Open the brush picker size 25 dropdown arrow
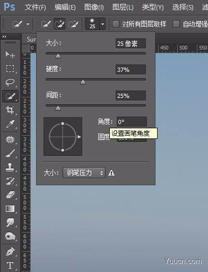The height and width of the screenshot is (272, 208). click(102, 24)
